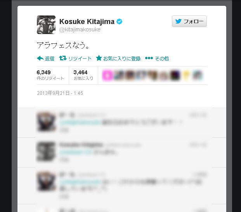Viewport: 241px width, 212px height.
Task: Click the retweet arrows icon
Action: tap(63, 58)
